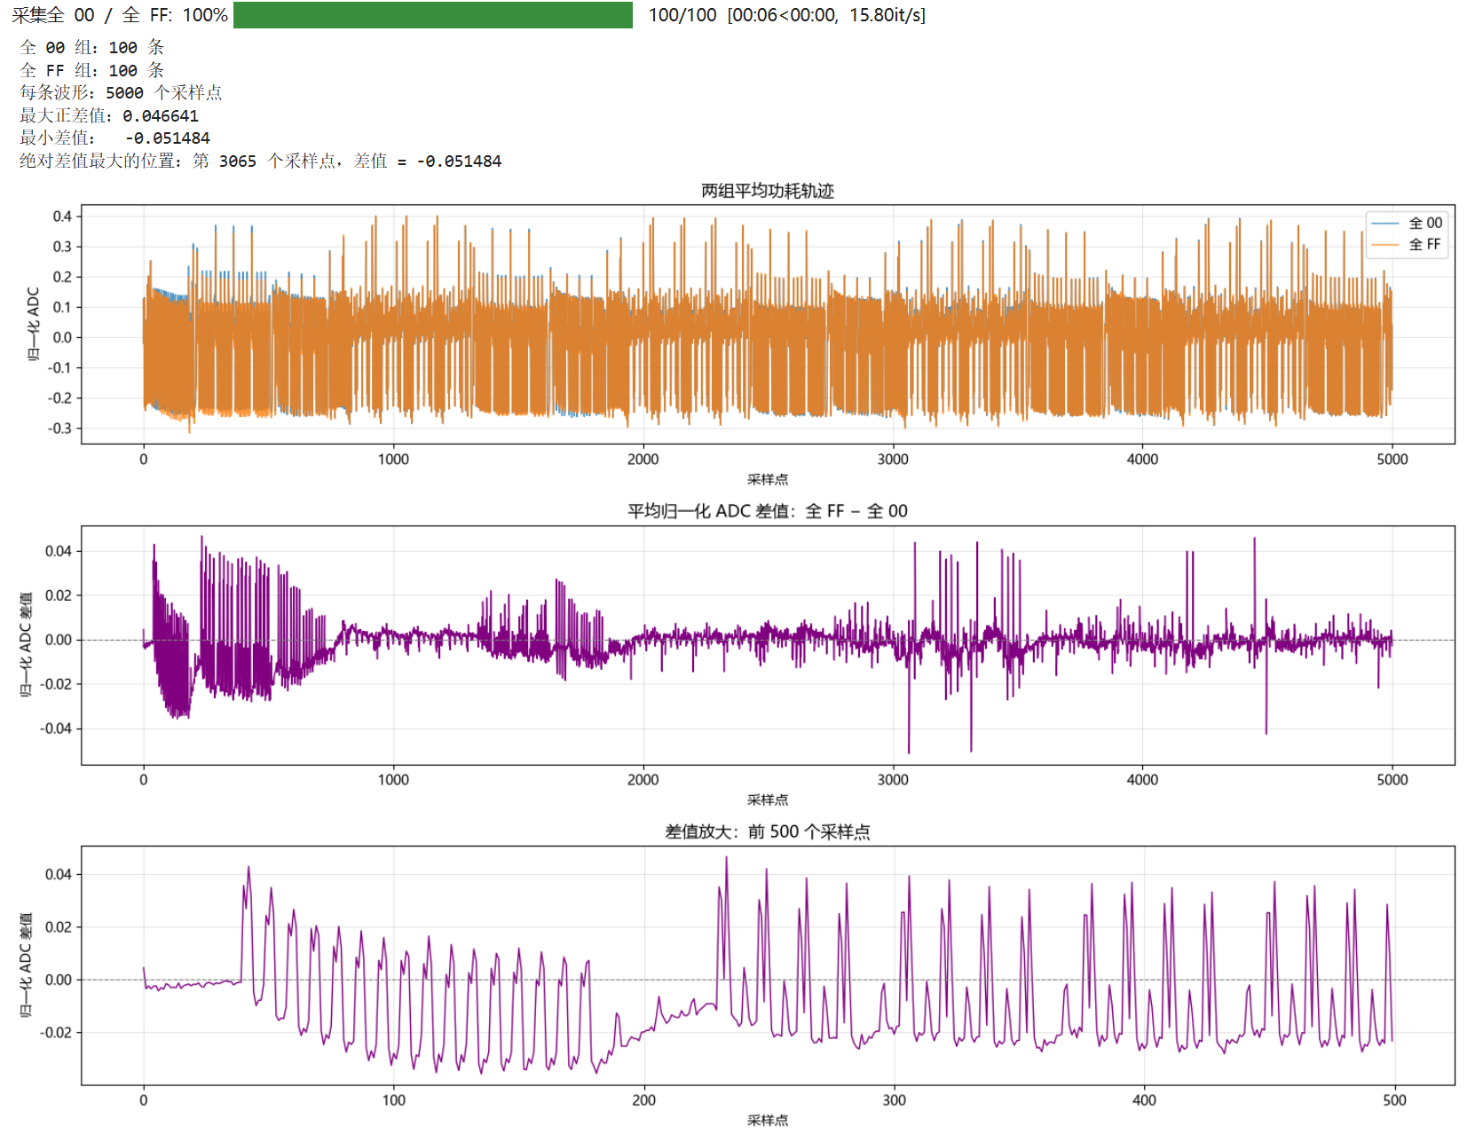Click the title '差值放大: 前 500 个采样点'
The image size is (1475, 1142).
coord(768,831)
